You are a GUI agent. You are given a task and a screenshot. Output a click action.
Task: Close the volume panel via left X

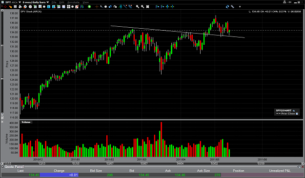2,122
